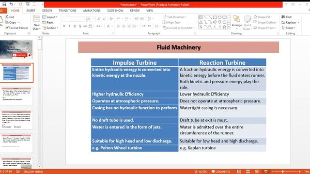310x174 pixels.
Task: Decrease the list indent level
Action: [x=137, y=19]
